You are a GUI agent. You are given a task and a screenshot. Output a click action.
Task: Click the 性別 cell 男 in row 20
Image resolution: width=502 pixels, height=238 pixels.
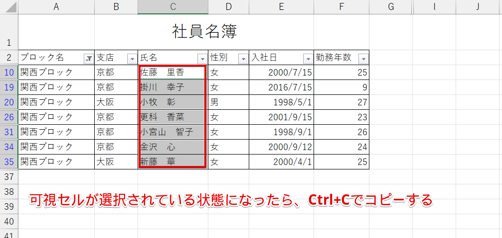click(x=229, y=102)
